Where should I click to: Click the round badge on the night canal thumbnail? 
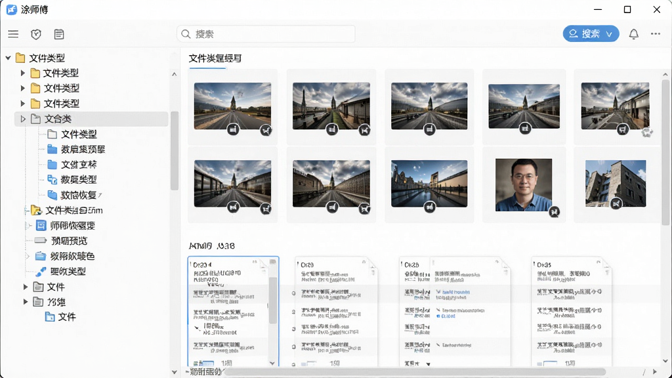click(x=429, y=207)
